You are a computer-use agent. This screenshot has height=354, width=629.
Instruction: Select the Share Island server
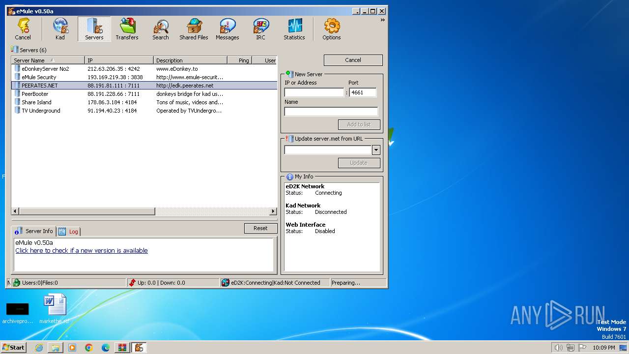point(144,102)
